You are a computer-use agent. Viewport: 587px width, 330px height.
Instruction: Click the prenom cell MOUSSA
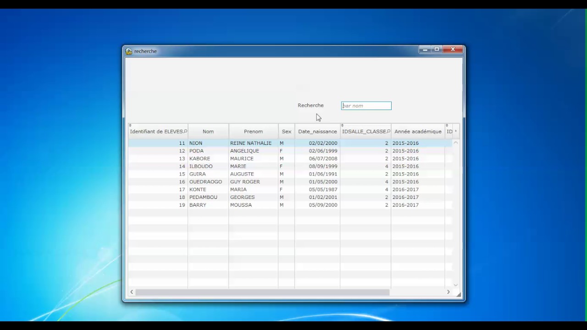pos(253,205)
